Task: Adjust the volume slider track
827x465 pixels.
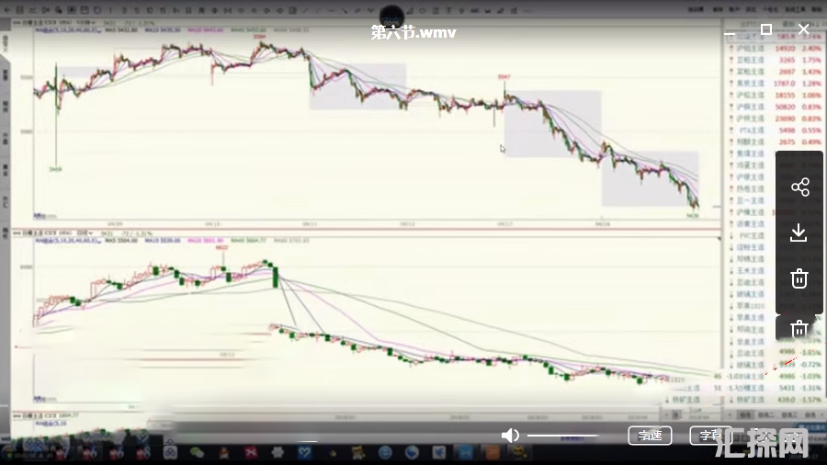Action: [562, 436]
